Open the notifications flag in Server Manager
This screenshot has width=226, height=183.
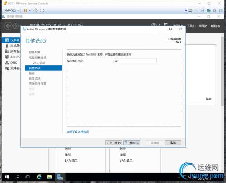[165, 25]
